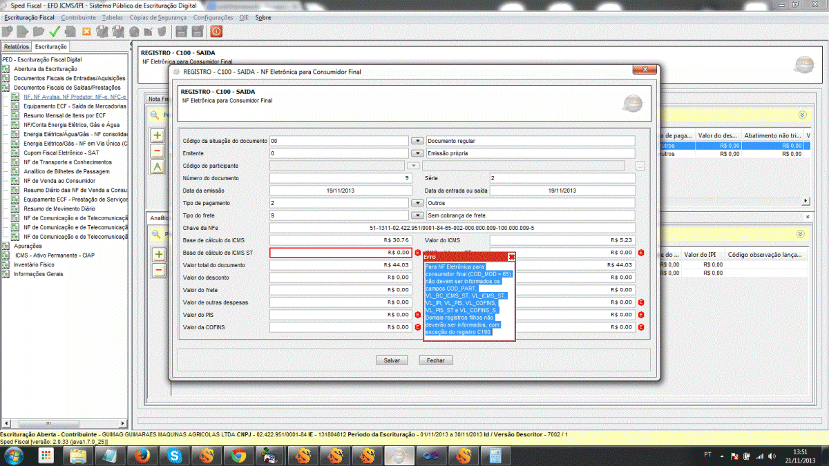Open Equipamento ECF - Saída de Mercadorias

(x=75, y=106)
